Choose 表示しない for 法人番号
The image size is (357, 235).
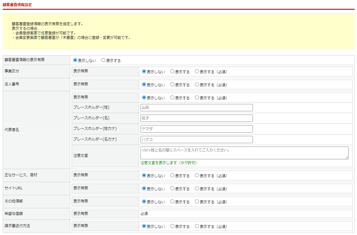coord(144,85)
